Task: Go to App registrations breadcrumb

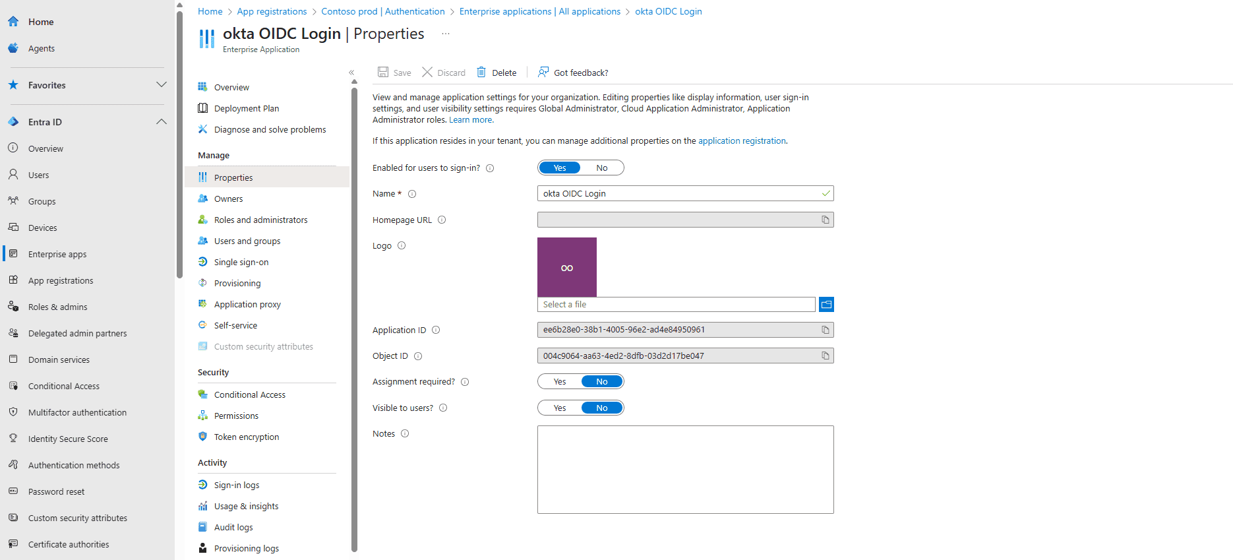Action: [272, 11]
